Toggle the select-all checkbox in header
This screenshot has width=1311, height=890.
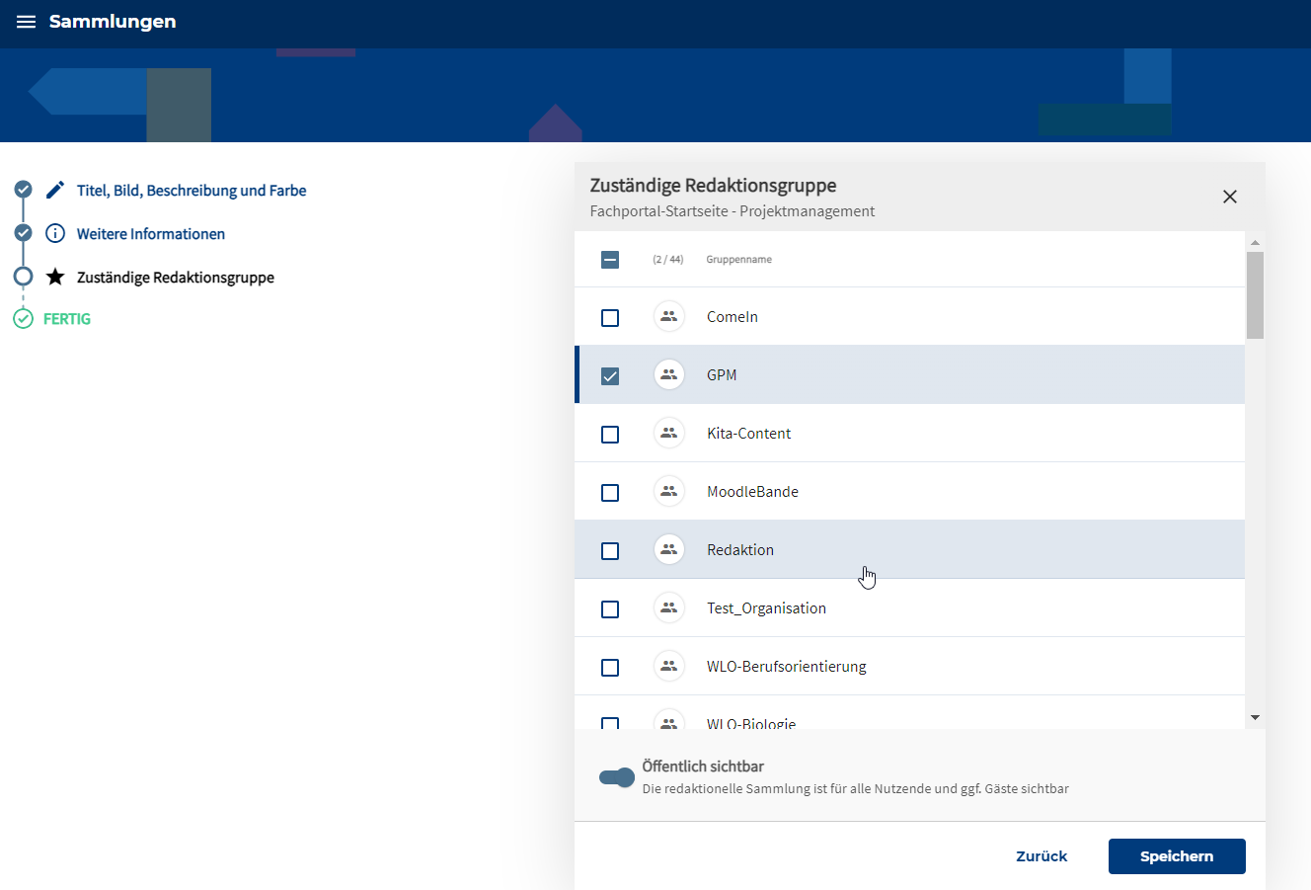(610, 260)
